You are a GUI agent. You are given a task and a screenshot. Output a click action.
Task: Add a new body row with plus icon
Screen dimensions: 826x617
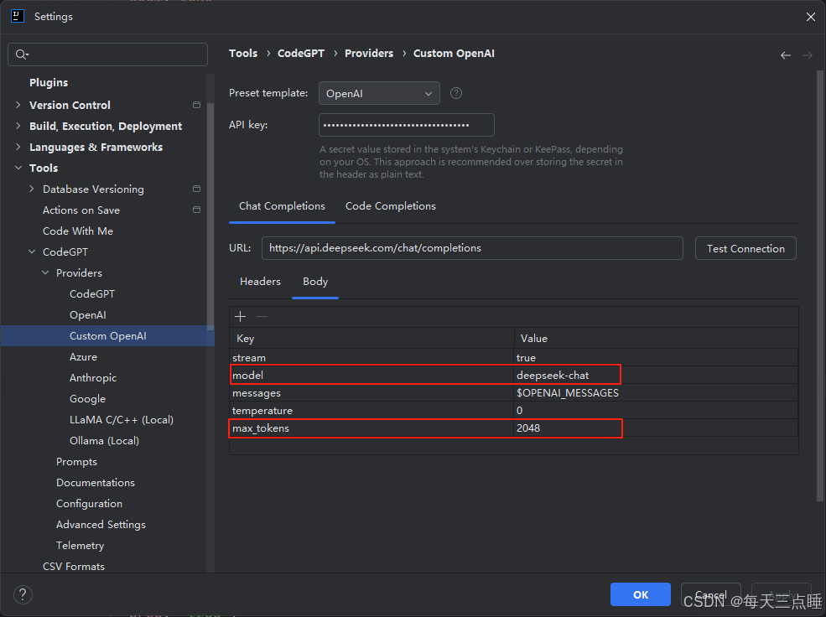[x=240, y=316]
